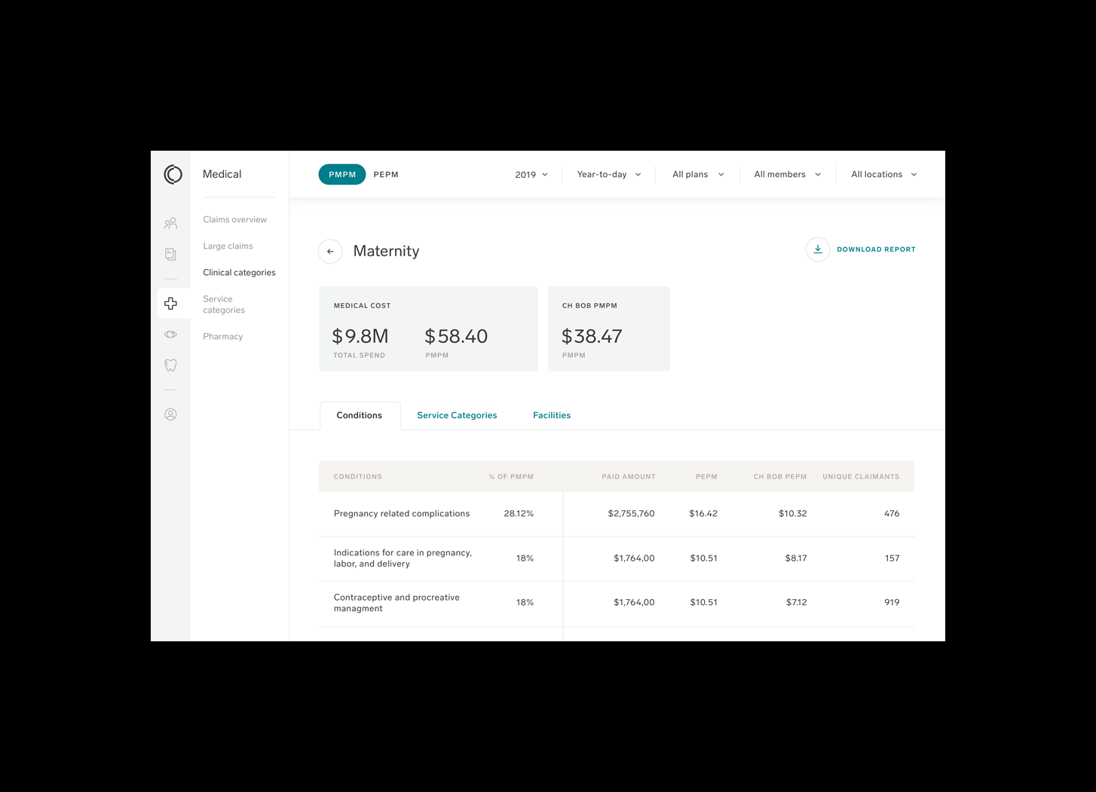The width and height of the screenshot is (1096, 792).
Task: Open the documents icon in sidebar
Action: [171, 255]
